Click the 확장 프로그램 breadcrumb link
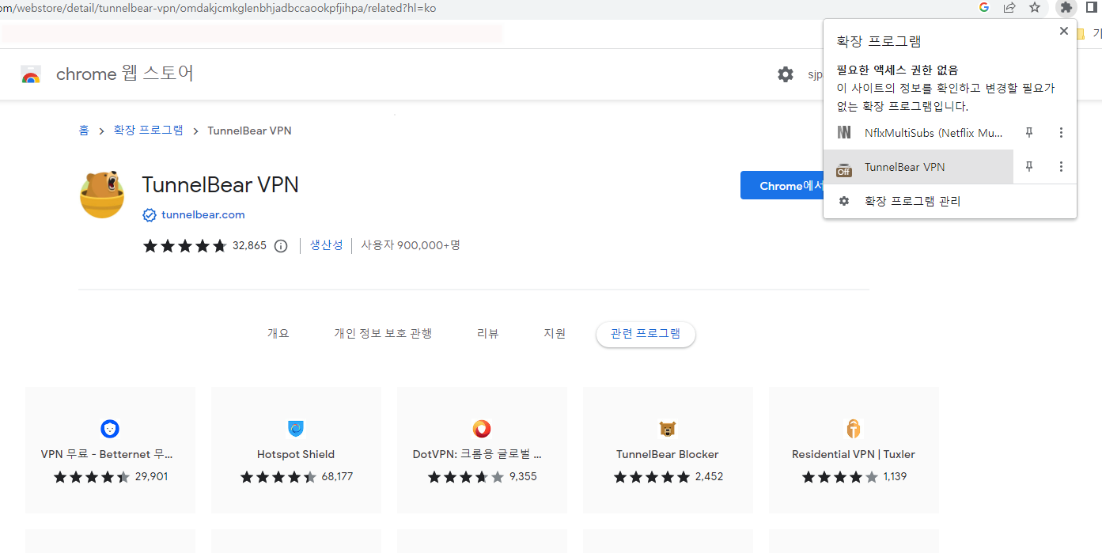The image size is (1102, 553). tap(149, 131)
